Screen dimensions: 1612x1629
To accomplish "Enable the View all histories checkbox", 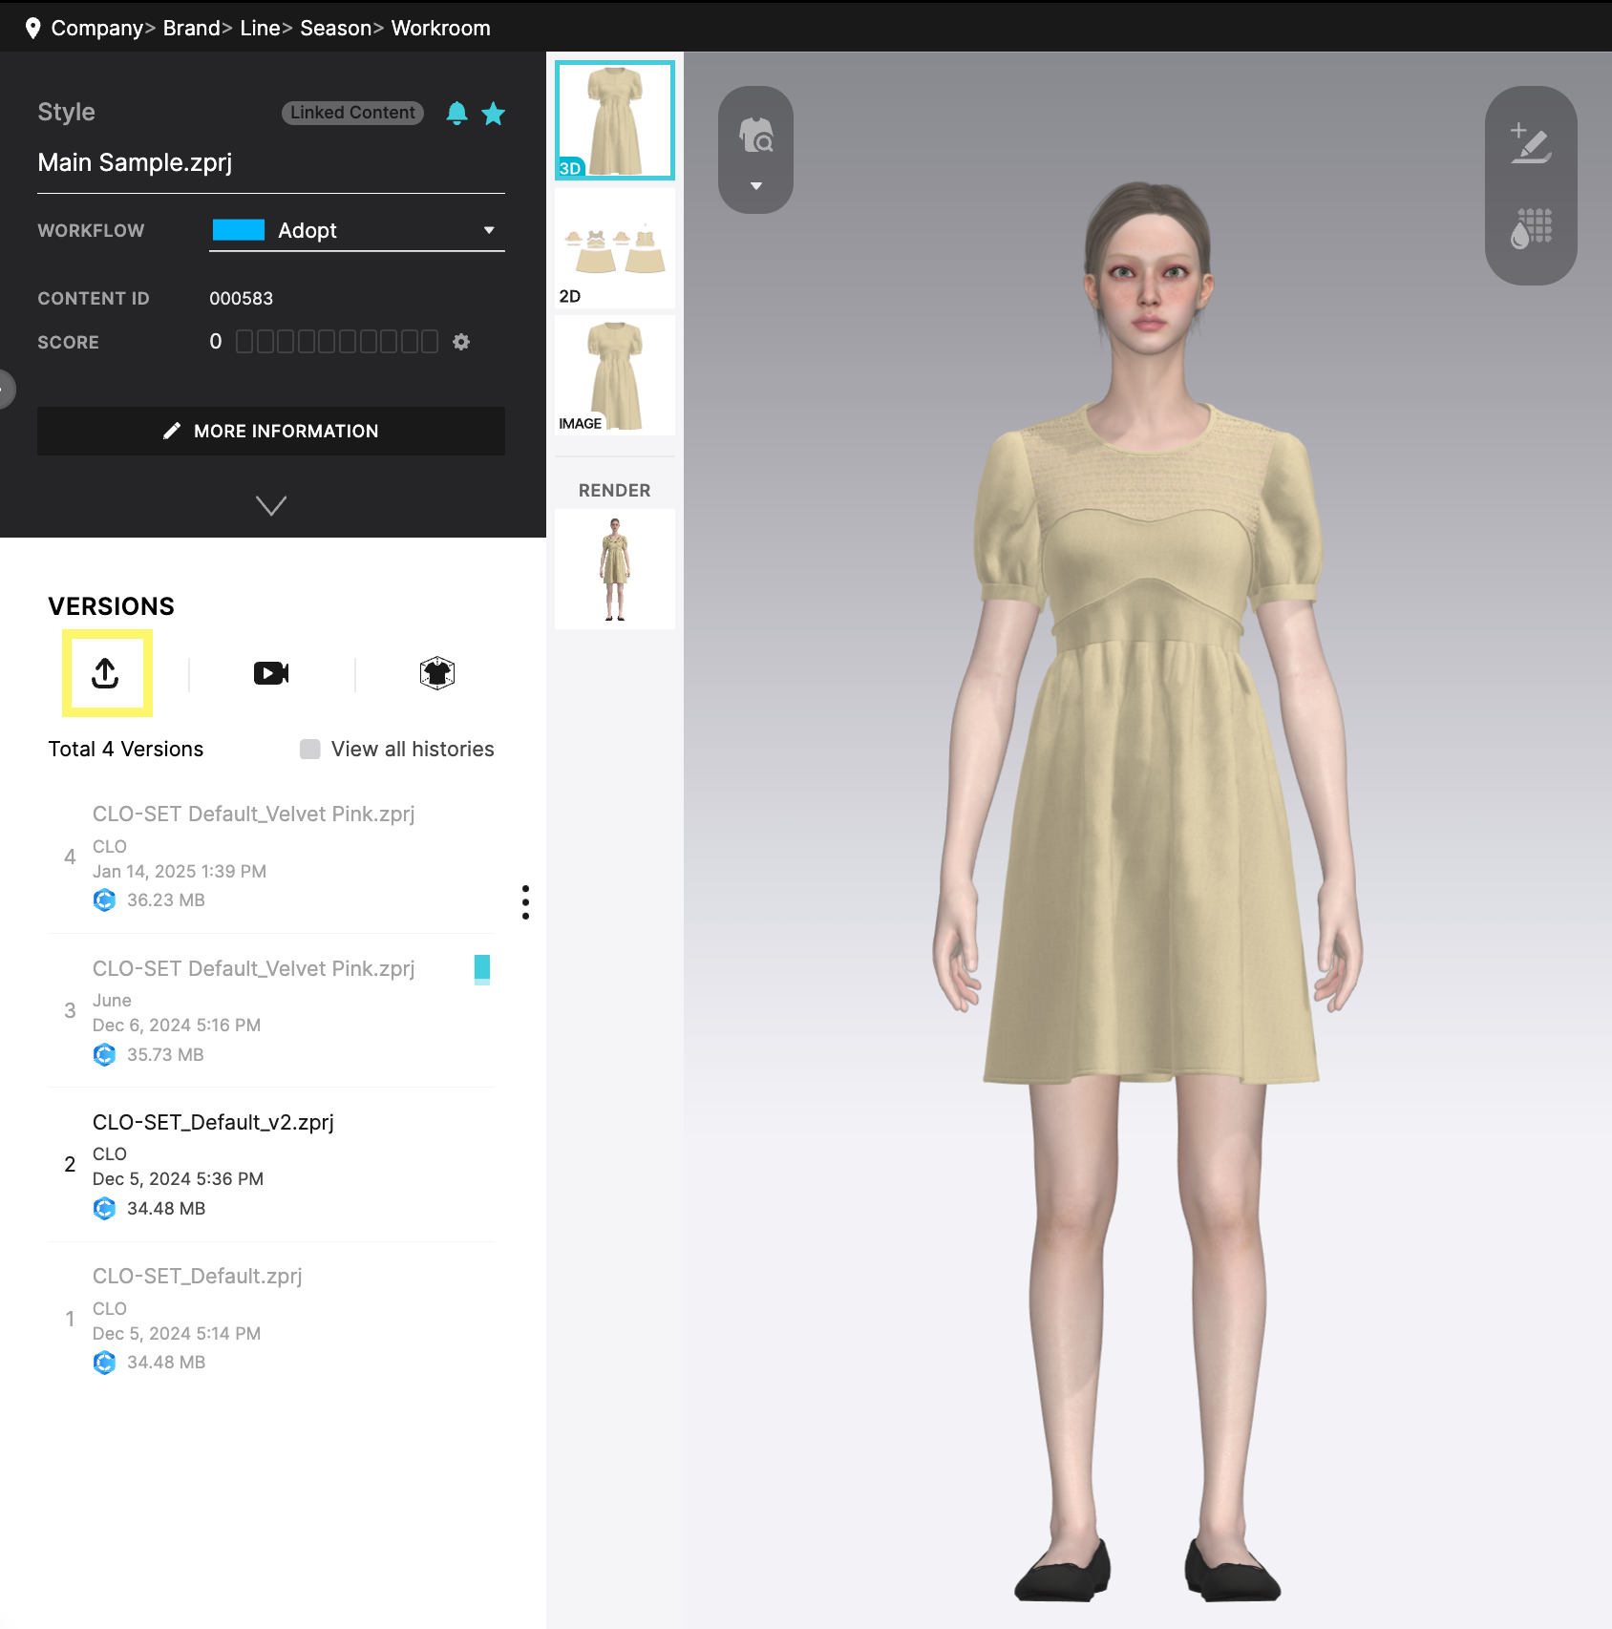I will (309, 749).
